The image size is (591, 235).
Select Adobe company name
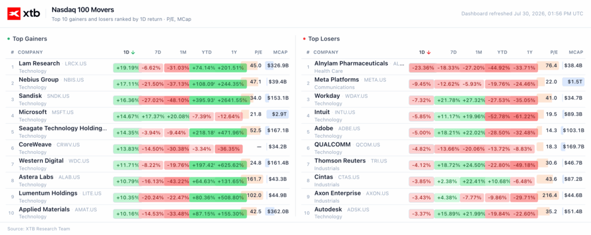coord(324,128)
